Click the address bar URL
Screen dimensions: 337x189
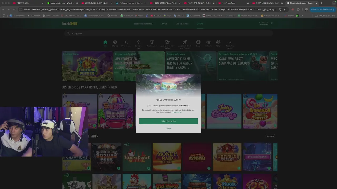150,9
